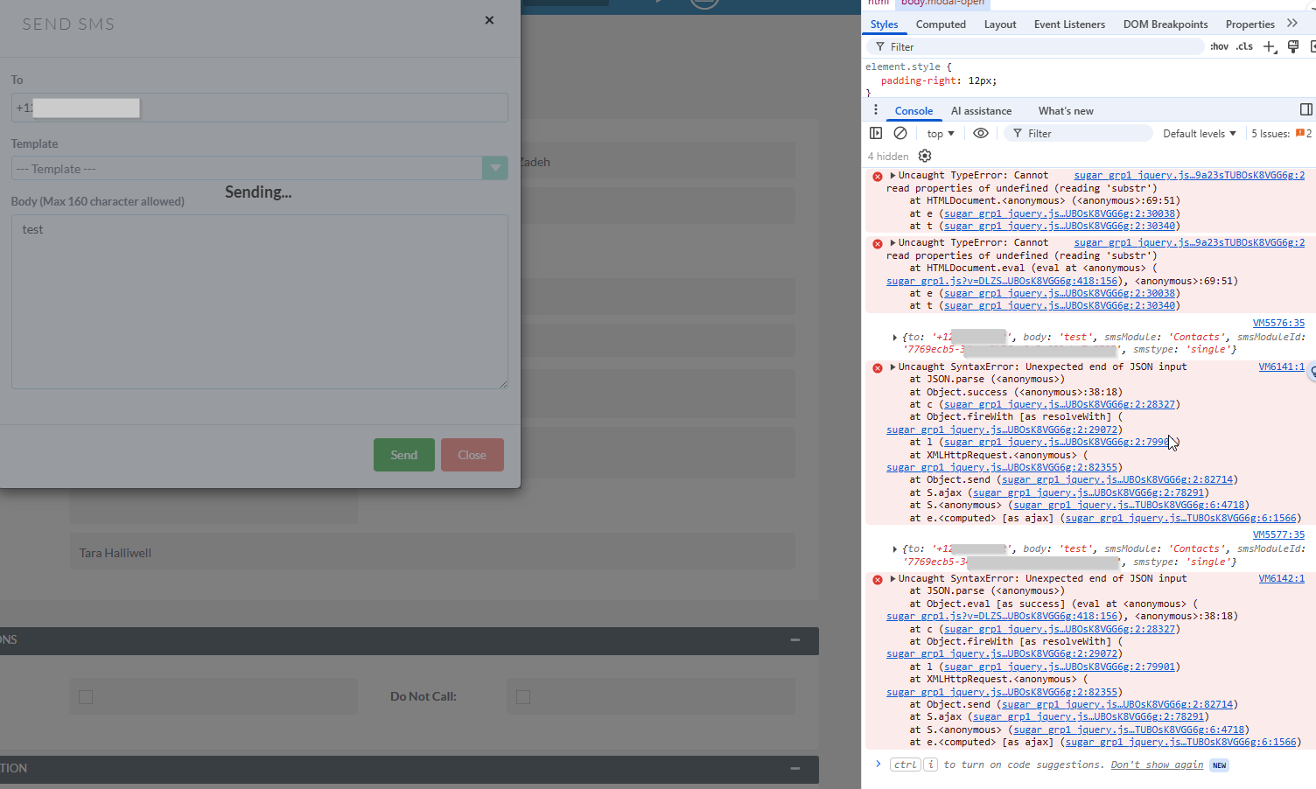Open the Template dropdown
The height and width of the screenshot is (789, 1316).
(495, 168)
